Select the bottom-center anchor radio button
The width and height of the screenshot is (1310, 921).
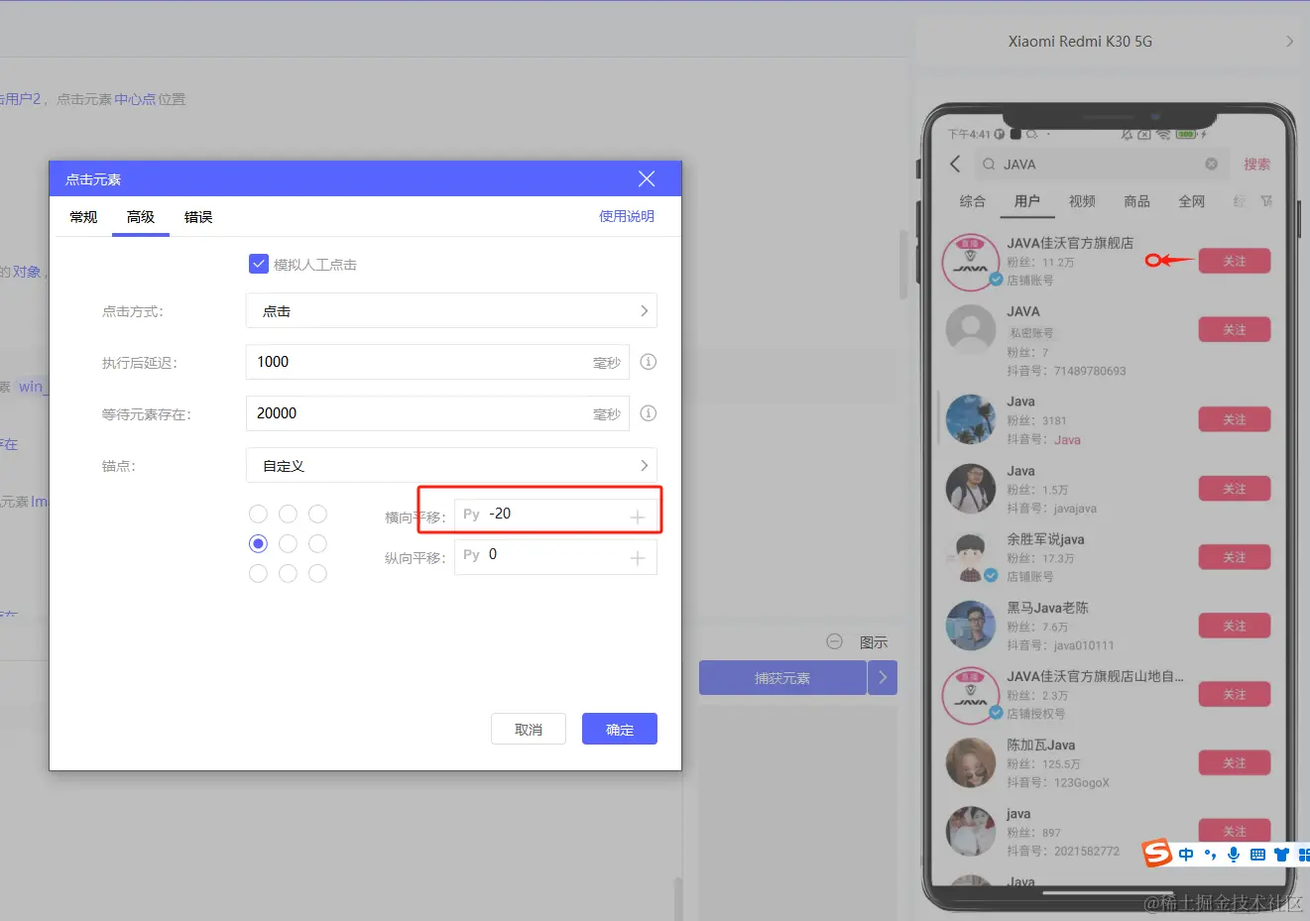tap(289, 573)
